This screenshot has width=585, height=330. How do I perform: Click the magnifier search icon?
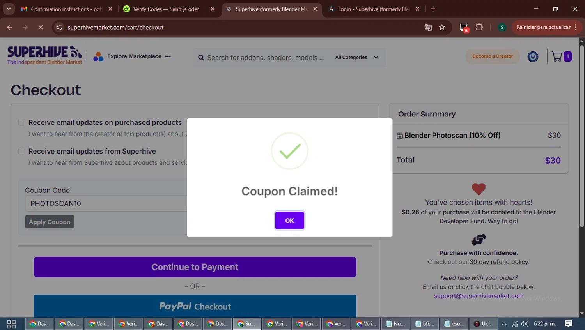click(201, 58)
